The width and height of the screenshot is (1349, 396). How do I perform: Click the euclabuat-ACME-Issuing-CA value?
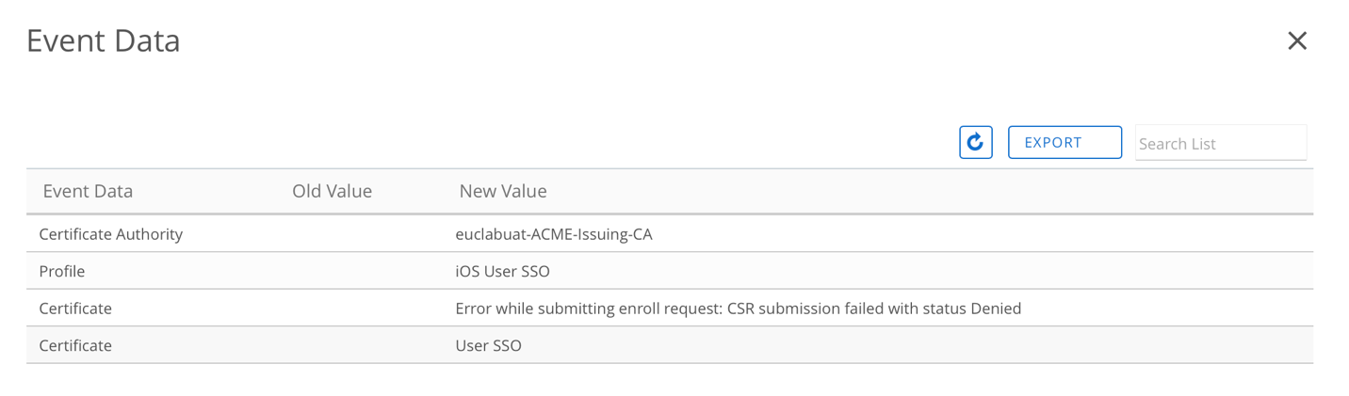click(553, 233)
